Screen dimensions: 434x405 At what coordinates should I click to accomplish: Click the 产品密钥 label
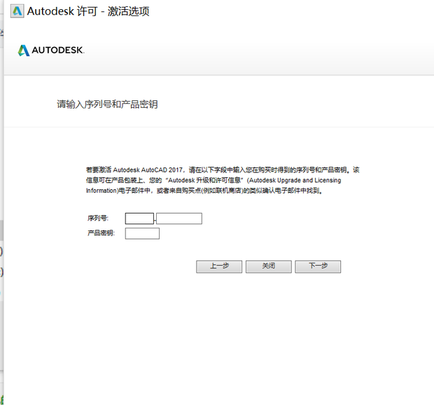(101, 233)
